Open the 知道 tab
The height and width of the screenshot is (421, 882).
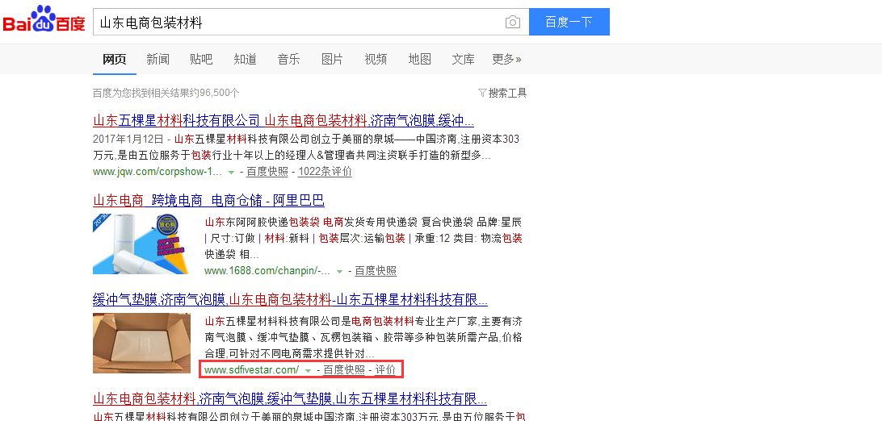point(245,59)
